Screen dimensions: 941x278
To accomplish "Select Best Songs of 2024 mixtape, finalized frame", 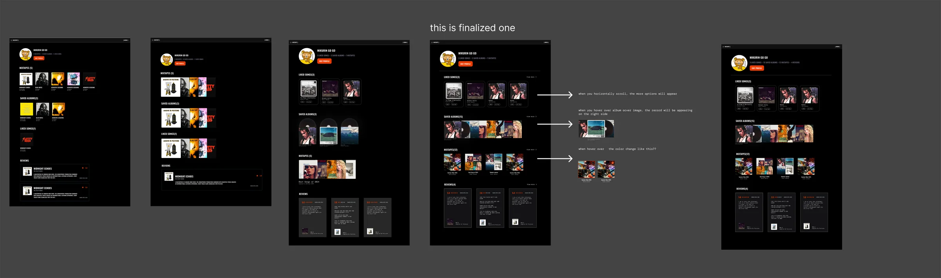I will [473, 164].
